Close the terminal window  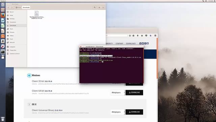(x=81, y=47)
